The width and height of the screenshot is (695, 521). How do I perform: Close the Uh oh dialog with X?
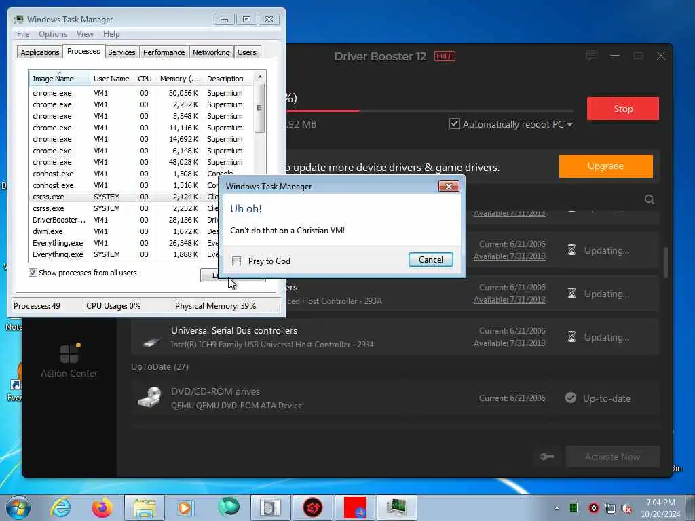coord(449,186)
